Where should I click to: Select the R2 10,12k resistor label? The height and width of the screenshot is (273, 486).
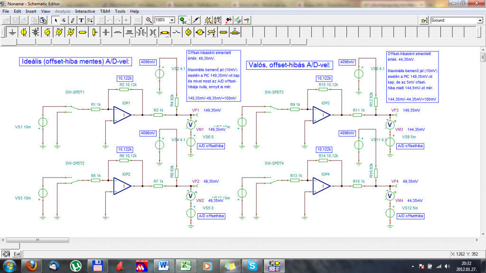[x=128, y=85]
